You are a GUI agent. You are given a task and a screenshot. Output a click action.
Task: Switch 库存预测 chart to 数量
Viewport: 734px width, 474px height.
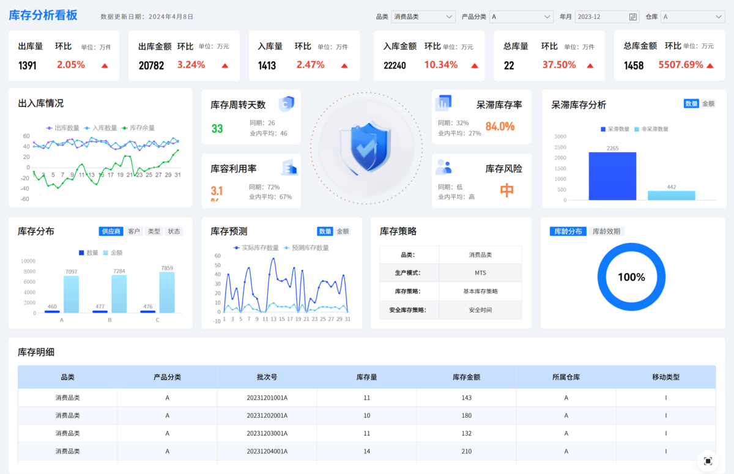pos(325,231)
